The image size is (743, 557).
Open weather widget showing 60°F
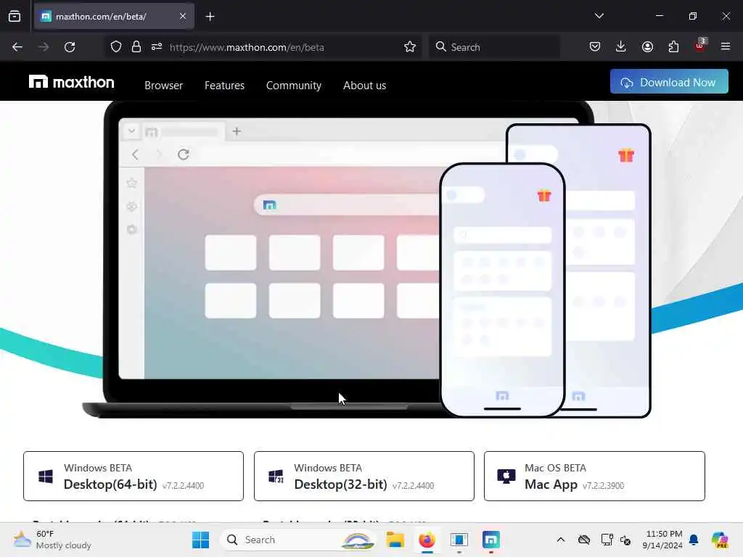click(52, 540)
